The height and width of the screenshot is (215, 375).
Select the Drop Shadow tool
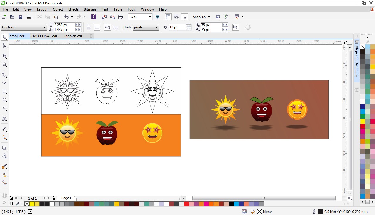(x=4, y=148)
